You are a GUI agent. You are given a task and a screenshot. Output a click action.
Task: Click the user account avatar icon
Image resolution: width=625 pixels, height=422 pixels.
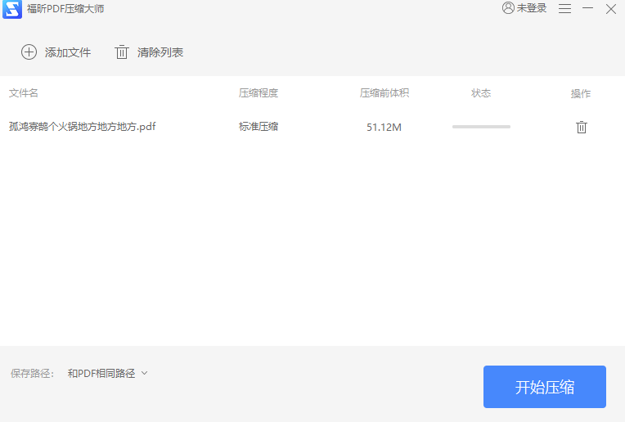(x=508, y=8)
